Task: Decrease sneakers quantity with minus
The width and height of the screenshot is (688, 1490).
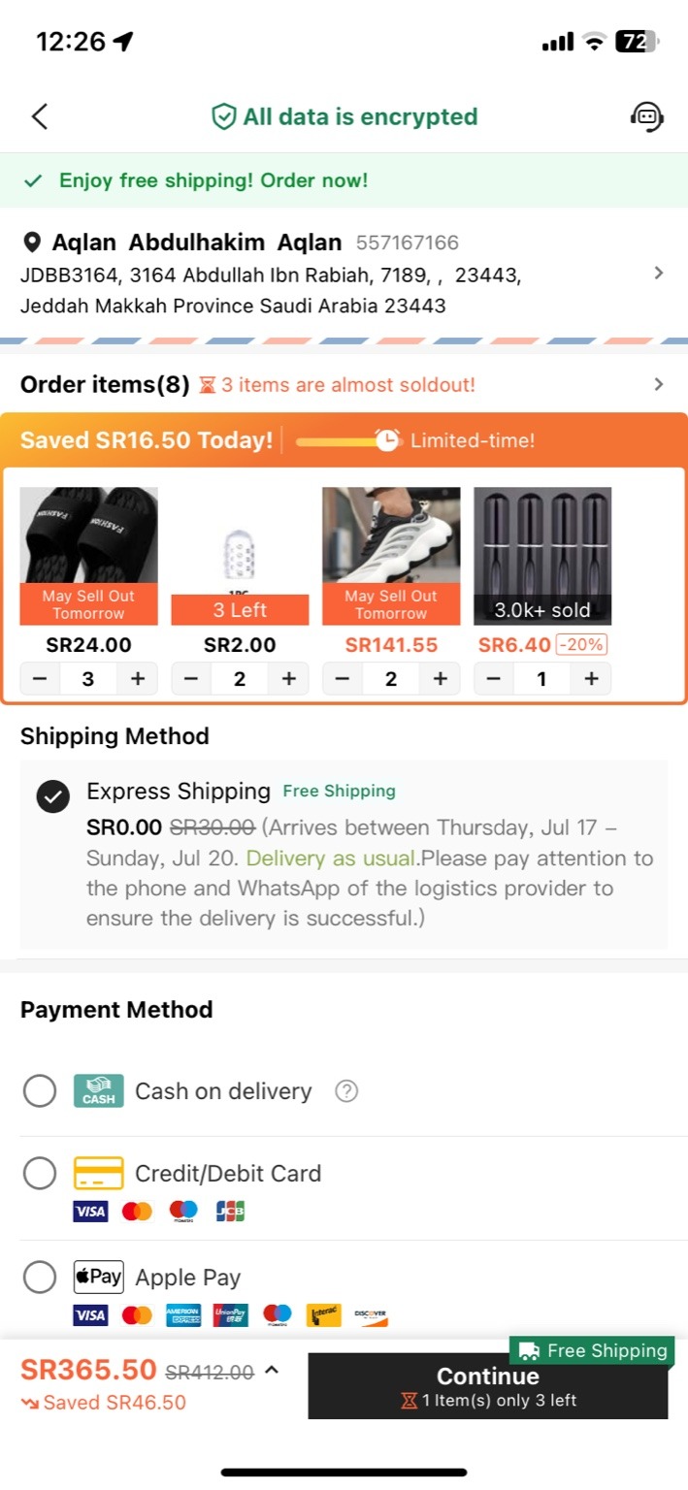Action: coord(342,679)
